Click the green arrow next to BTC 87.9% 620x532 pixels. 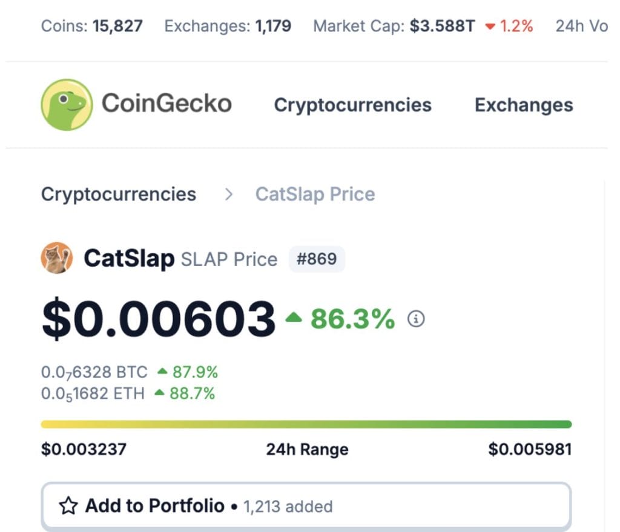[162, 371]
